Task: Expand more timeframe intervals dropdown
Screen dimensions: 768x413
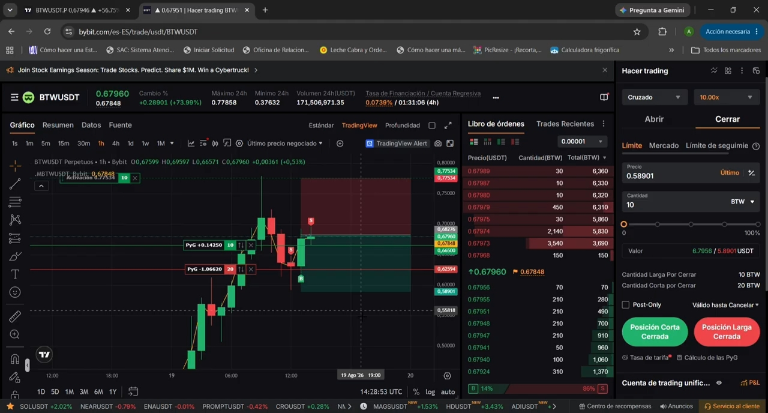Action: tap(172, 143)
